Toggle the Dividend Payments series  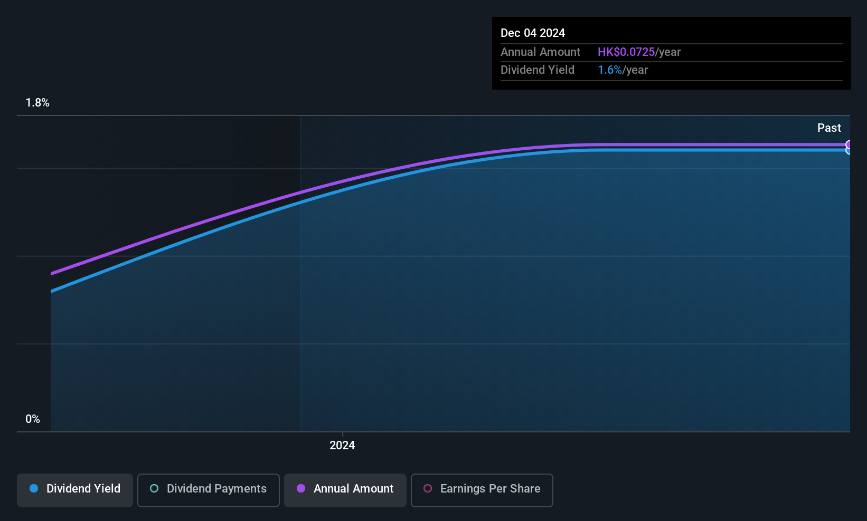point(209,490)
